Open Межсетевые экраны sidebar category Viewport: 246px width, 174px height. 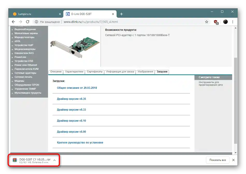(26, 33)
